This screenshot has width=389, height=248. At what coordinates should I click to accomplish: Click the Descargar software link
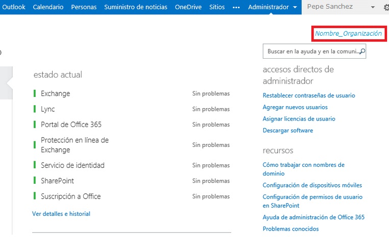[288, 131]
